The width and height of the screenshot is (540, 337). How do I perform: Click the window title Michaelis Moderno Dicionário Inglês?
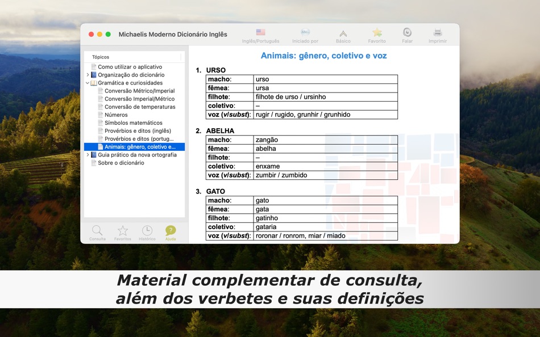(x=173, y=35)
